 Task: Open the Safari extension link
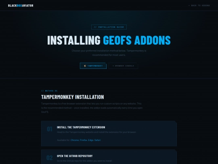(97, 140)
